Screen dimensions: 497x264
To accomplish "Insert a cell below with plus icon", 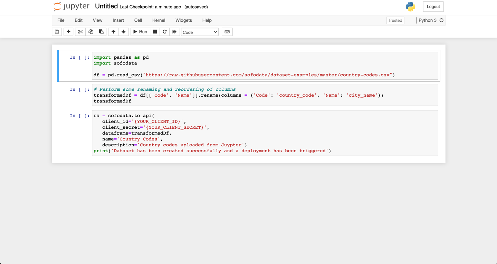I will tap(68, 32).
